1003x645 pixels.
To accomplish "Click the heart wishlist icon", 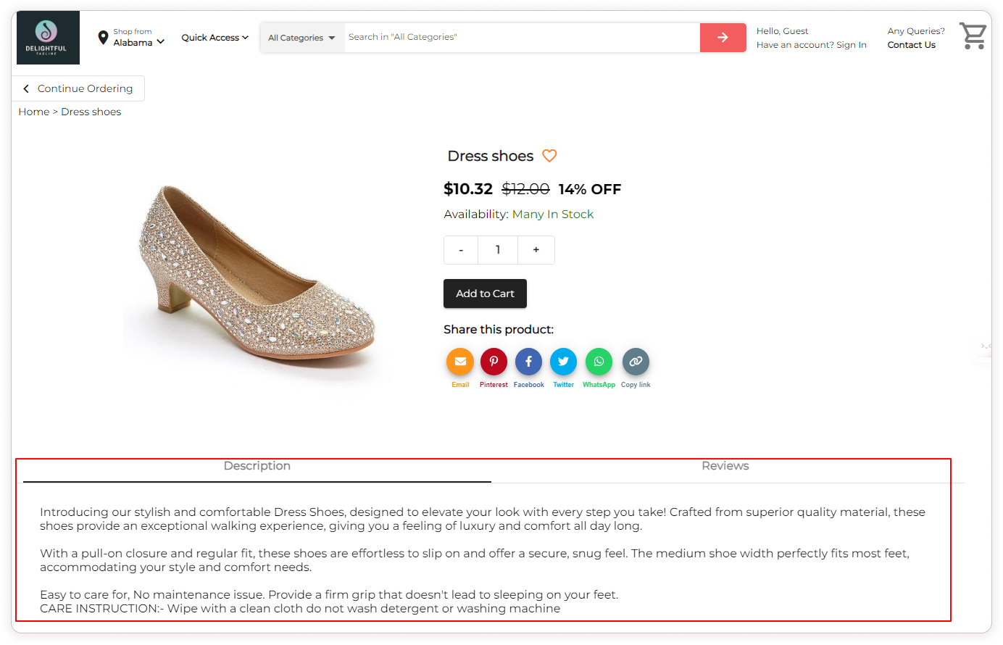I will (x=549, y=156).
